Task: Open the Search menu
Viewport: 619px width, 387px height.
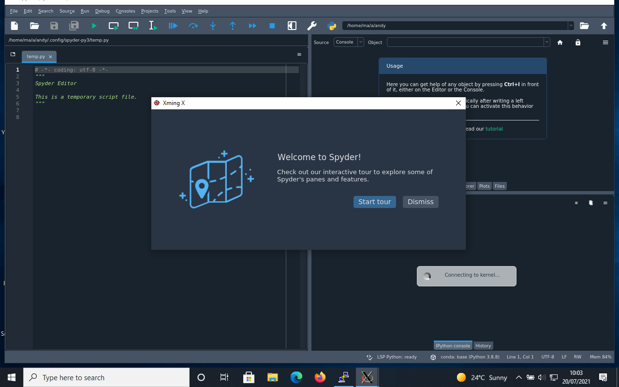Action: coord(46,11)
